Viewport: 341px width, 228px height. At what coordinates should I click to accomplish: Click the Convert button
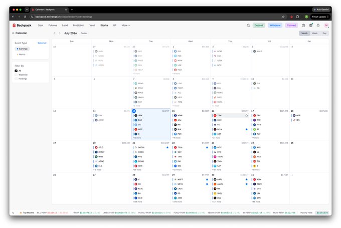[291, 26]
